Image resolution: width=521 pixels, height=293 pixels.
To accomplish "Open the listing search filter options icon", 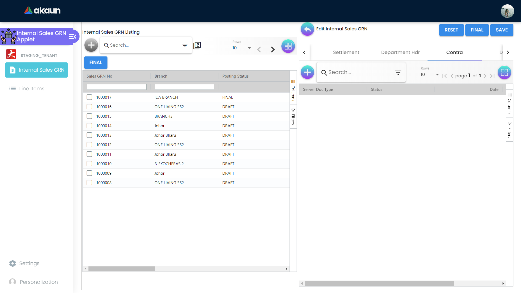I will 185,45.
